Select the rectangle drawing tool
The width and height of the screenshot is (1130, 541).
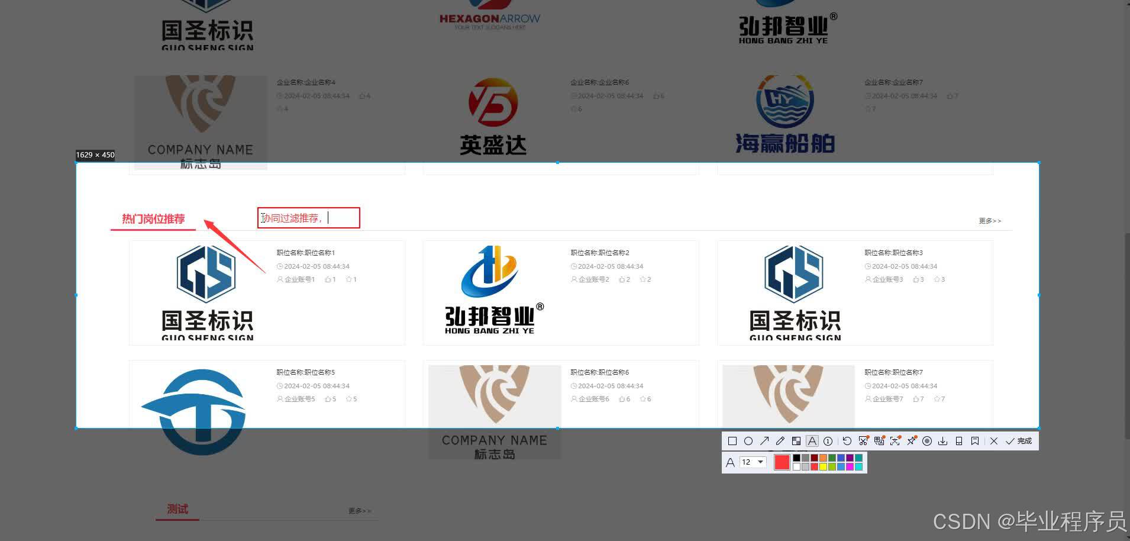click(x=732, y=441)
